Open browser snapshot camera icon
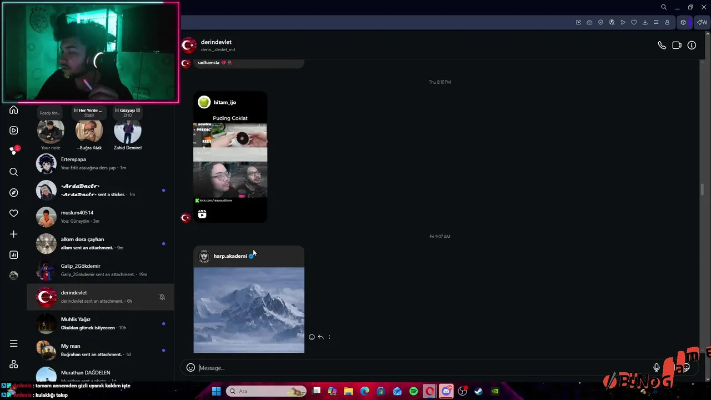This screenshot has height=400, width=711. tap(589, 22)
